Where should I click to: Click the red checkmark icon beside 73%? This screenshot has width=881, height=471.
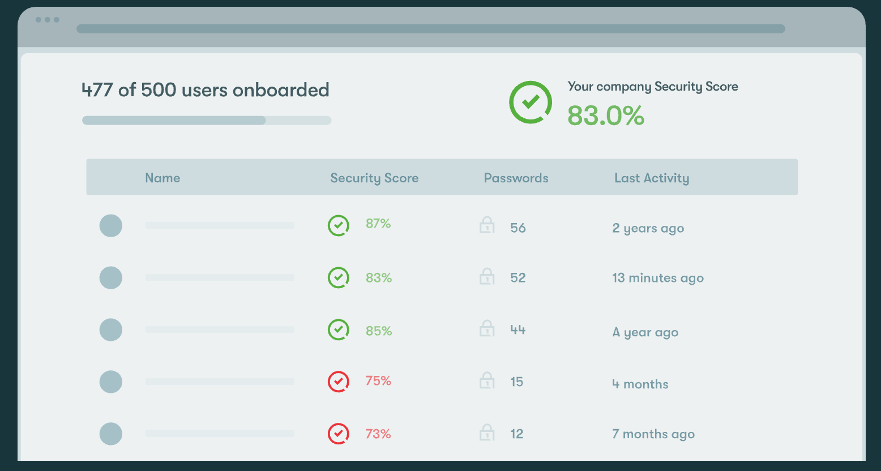click(x=338, y=434)
